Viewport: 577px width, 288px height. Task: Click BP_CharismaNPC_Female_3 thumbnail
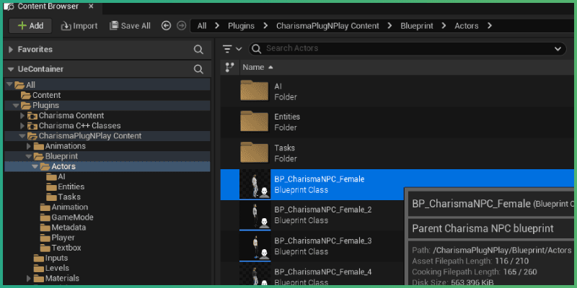(x=255, y=246)
